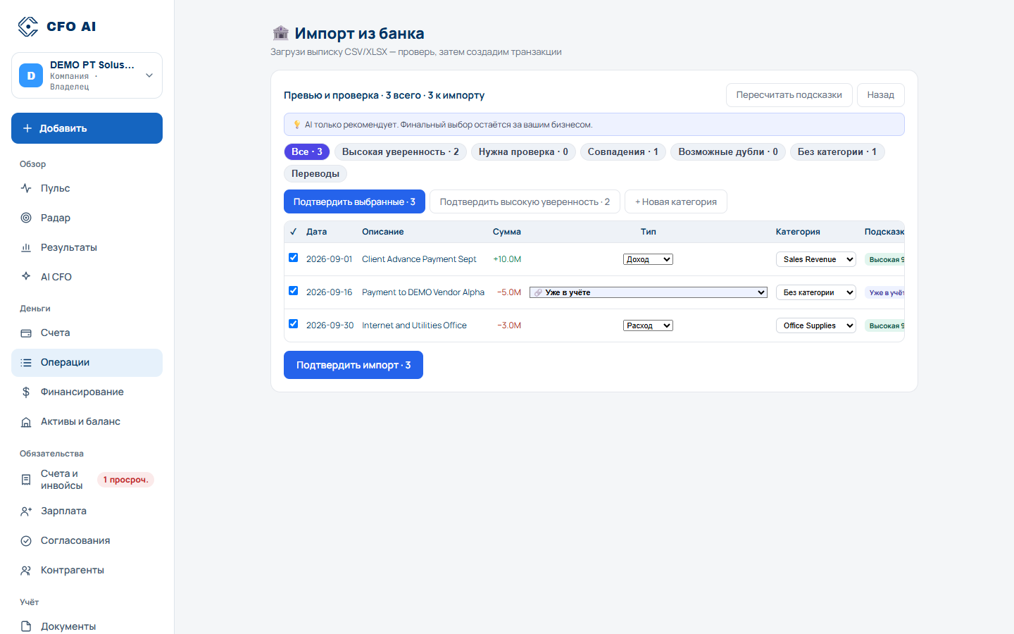Click the CFO AI logo icon
The width and height of the screenshot is (1014, 634).
[x=28, y=27]
